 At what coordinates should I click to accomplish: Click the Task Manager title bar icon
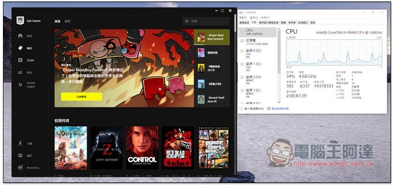(241, 12)
